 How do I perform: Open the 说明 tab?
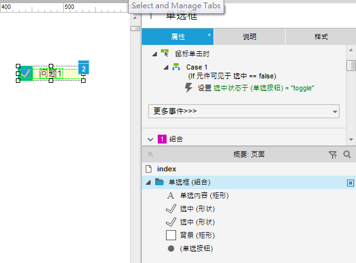pyautogui.click(x=250, y=37)
